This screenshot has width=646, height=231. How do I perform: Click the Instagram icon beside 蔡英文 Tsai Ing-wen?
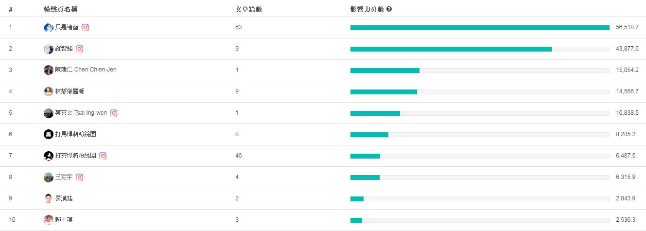pyautogui.click(x=114, y=113)
